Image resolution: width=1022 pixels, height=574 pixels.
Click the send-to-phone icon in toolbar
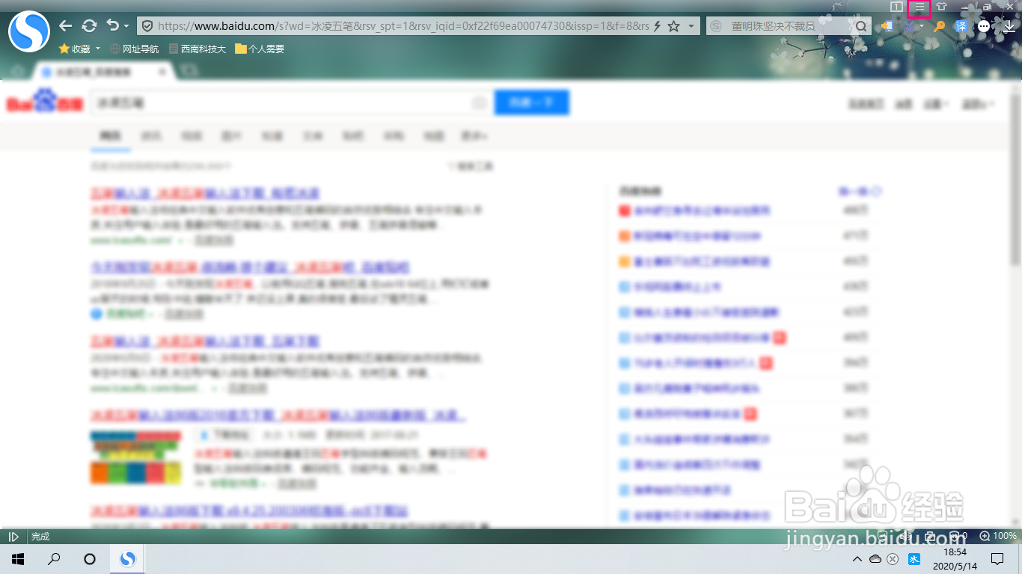pyautogui.click(x=887, y=26)
